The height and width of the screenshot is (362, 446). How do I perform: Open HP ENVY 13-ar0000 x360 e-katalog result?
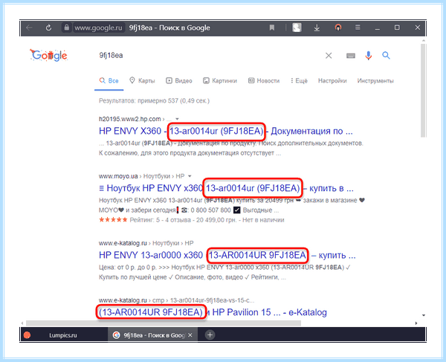click(227, 255)
